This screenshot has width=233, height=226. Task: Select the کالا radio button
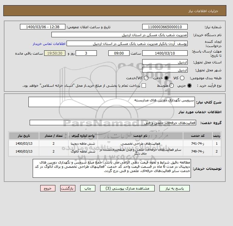tap(182, 78)
